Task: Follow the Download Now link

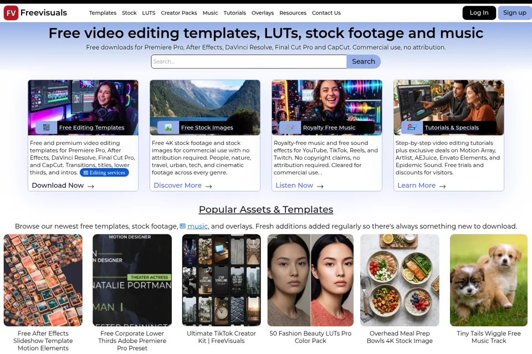Action: point(58,185)
